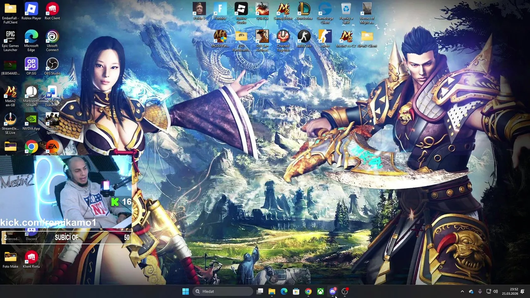This screenshot has width=530, height=298.
Task: Open the B3854A8D desktop file
Action: tap(10, 67)
